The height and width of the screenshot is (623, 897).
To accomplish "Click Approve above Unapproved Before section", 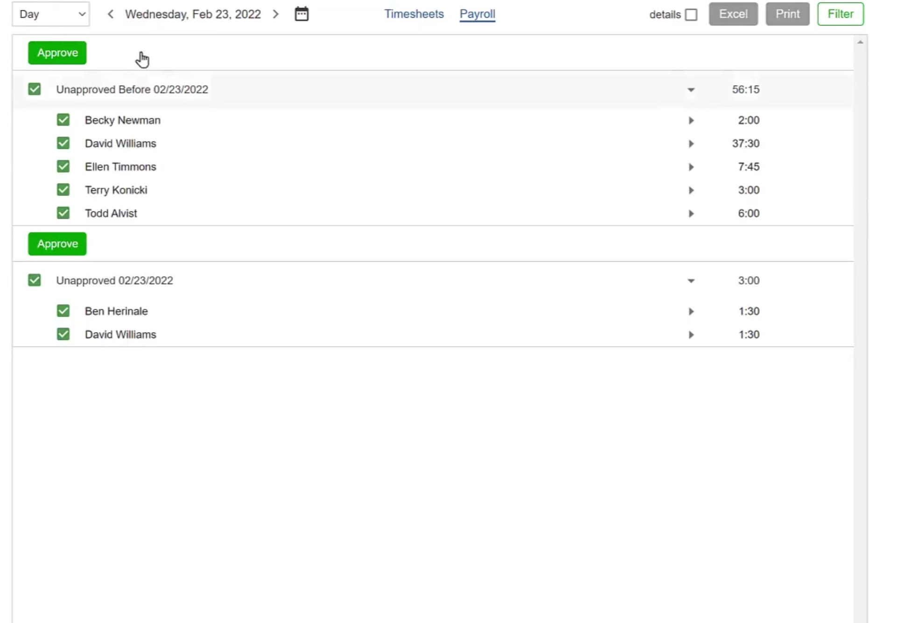I will (57, 53).
